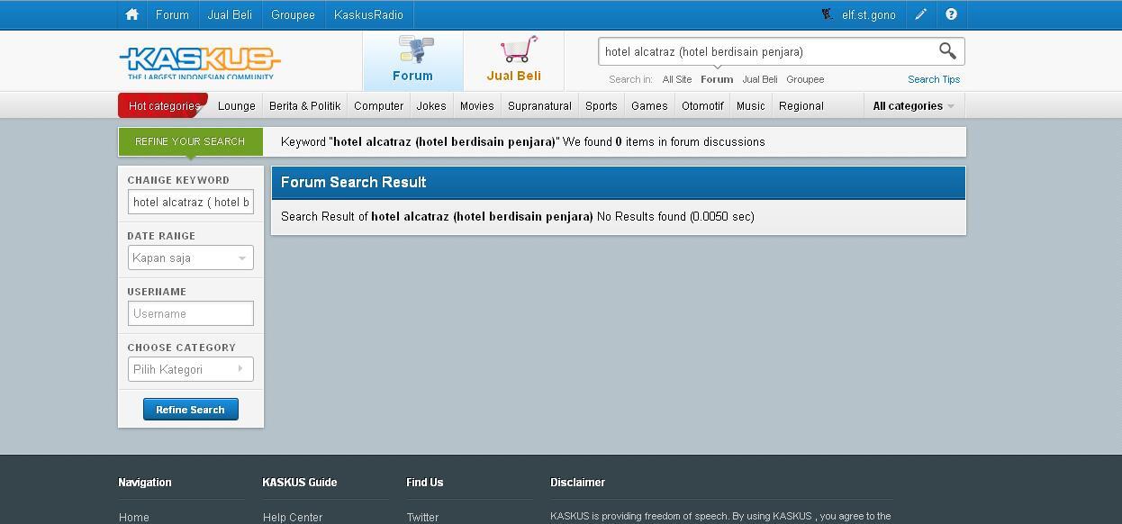Select All Site search scope
Screen dimensions: 1122x524
677,79
